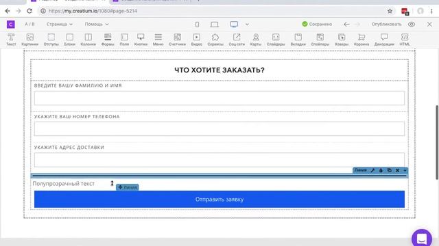Close the editor with X
Viewport: 439px width, 246px height.
point(429,25)
